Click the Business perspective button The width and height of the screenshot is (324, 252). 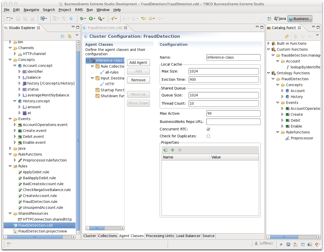(x=300, y=19)
